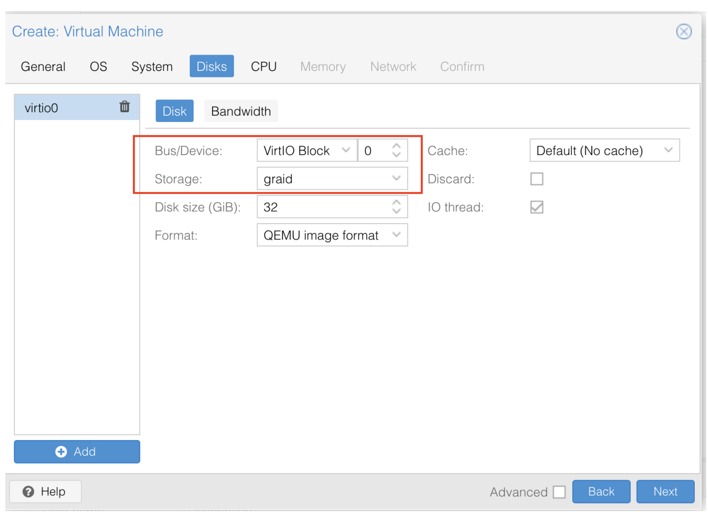Switch to the Bandwidth tab

(241, 111)
